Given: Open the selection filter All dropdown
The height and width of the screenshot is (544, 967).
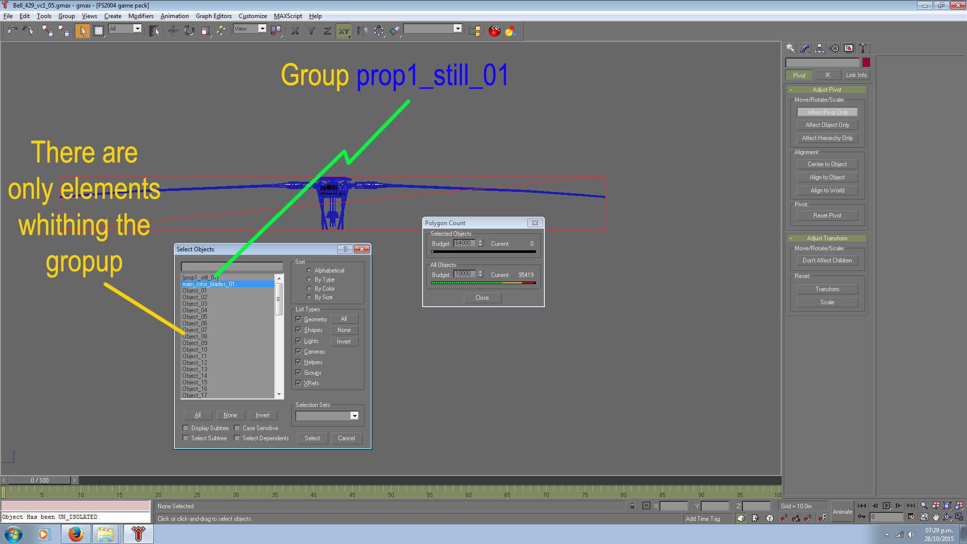Looking at the screenshot, I should pyautogui.click(x=137, y=29).
